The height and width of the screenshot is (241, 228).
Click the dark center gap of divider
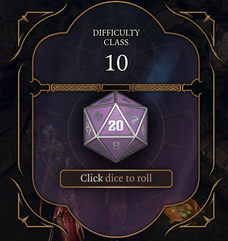point(116,88)
